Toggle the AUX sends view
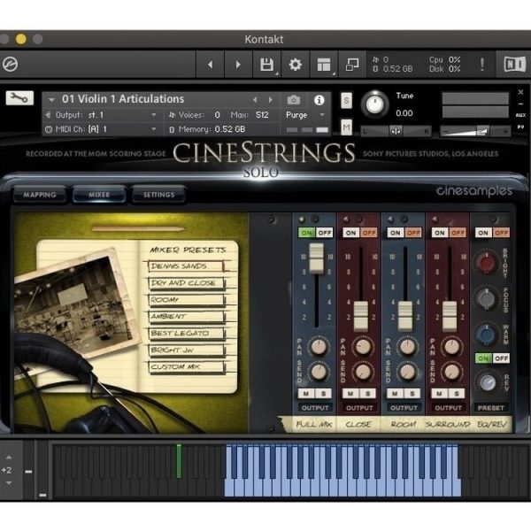This screenshot has height=531, width=531. [521, 115]
